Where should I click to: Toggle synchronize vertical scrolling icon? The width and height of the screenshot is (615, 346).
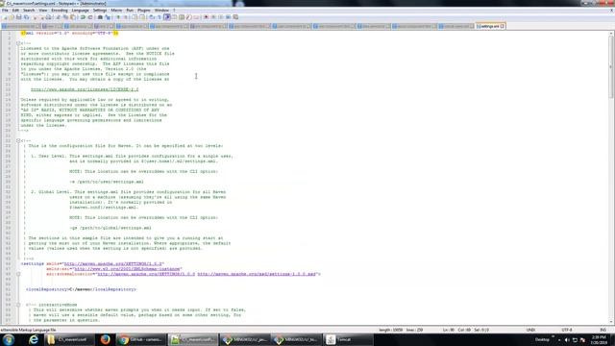tap(135, 17)
